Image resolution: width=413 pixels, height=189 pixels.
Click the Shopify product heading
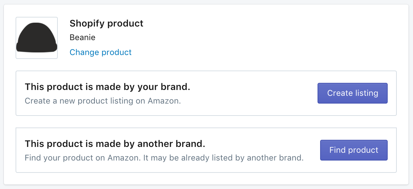pyautogui.click(x=106, y=24)
